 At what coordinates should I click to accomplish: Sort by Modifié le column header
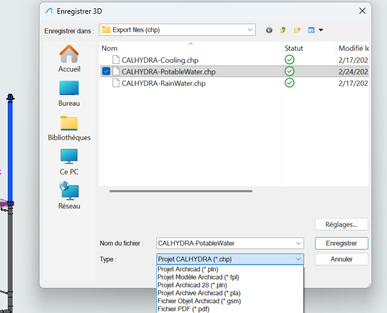tap(353, 48)
